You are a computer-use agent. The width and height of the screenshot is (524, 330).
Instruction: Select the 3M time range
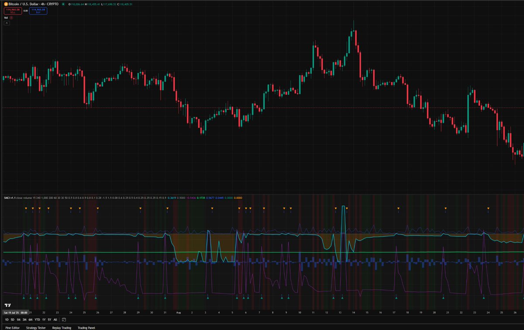click(x=24, y=320)
